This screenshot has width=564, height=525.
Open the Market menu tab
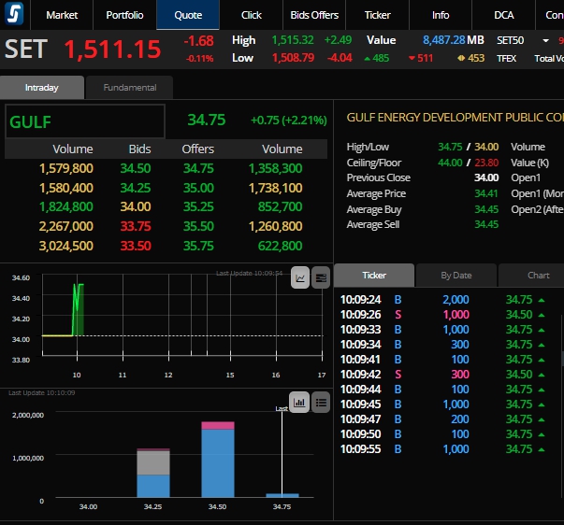click(x=62, y=15)
